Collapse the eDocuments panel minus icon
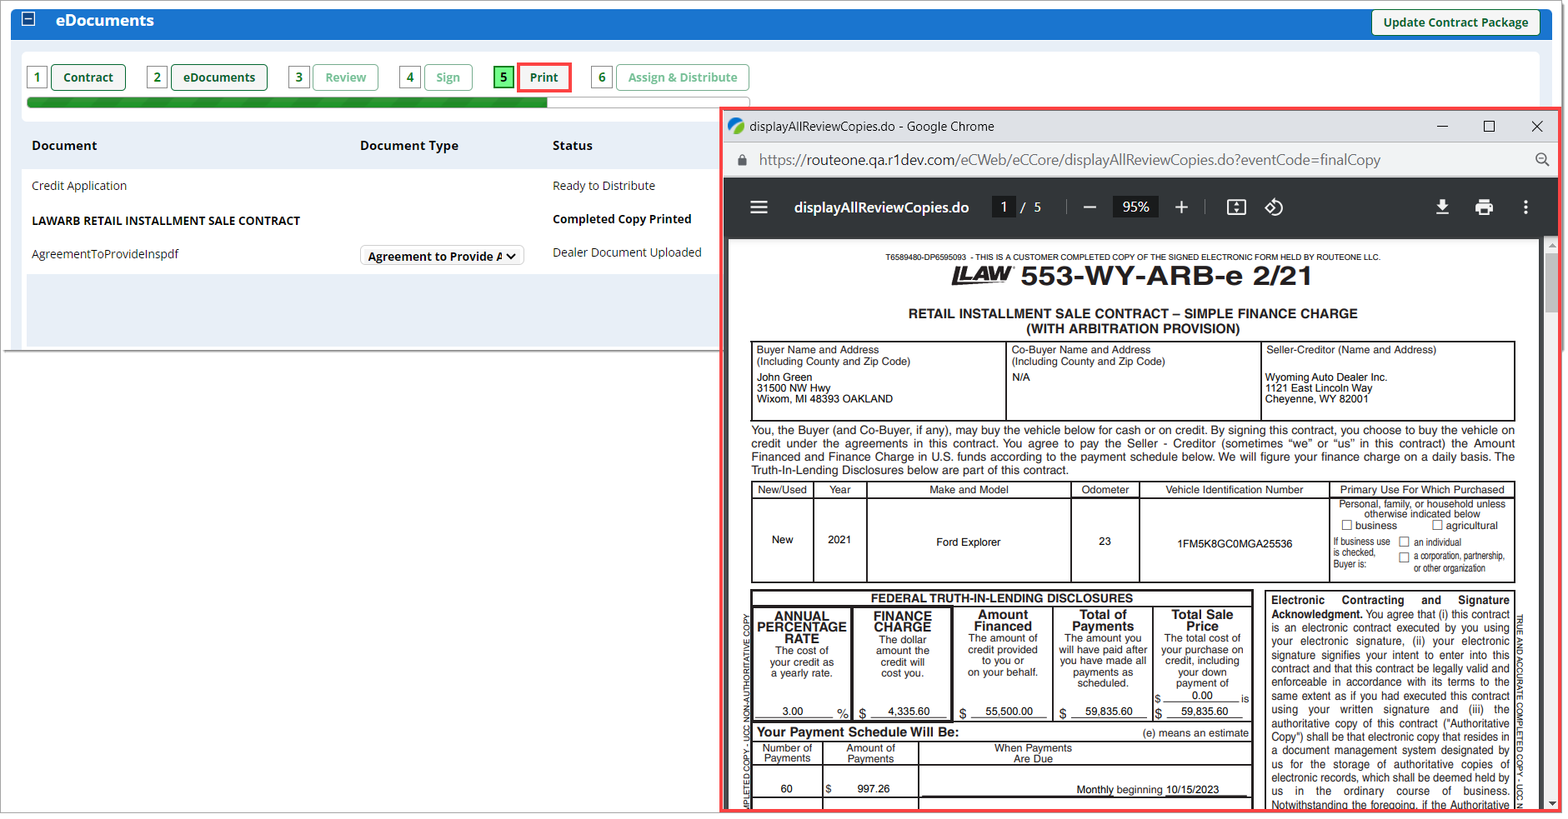The width and height of the screenshot is (1568, 819). coord(28,19)
